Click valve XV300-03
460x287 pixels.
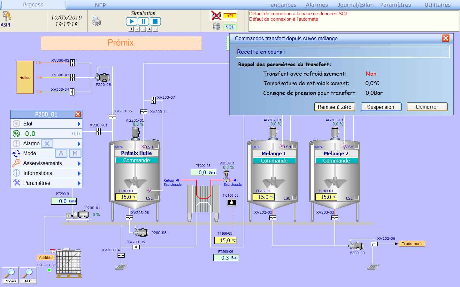click(x=73, y=78)
